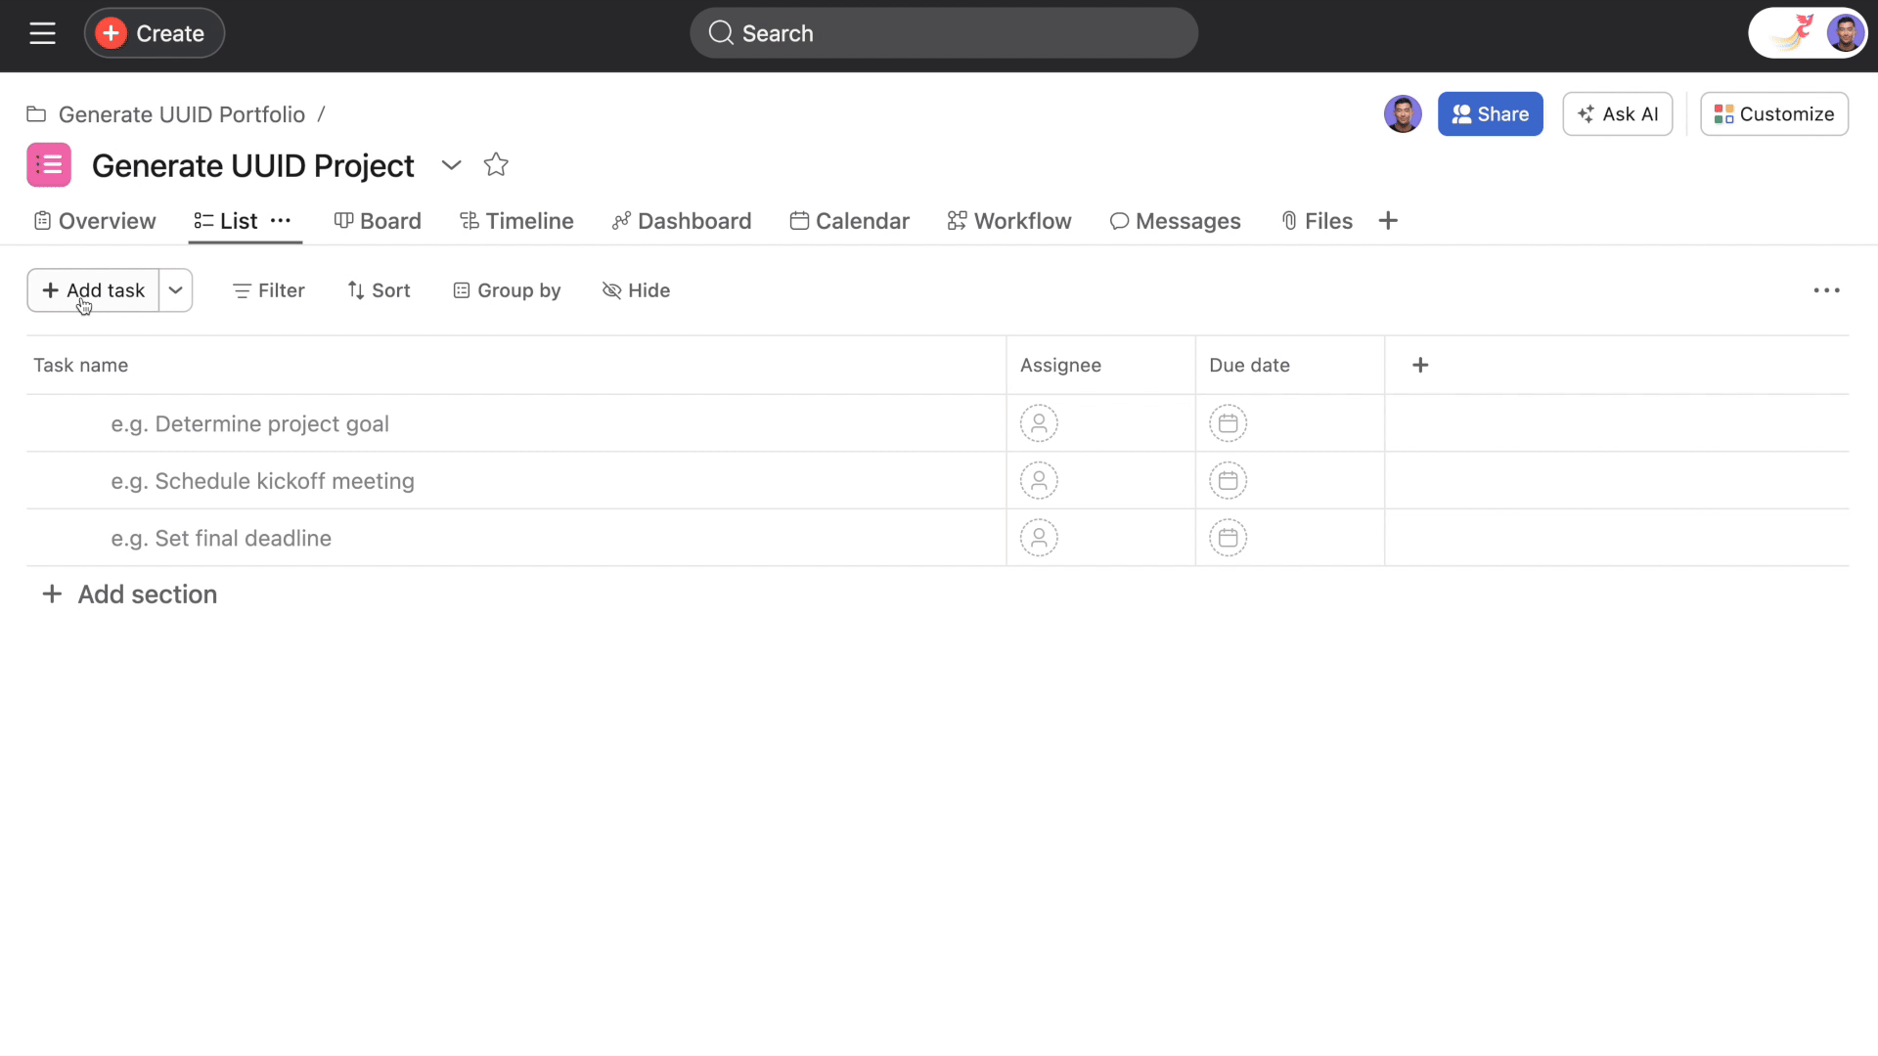The image size is (1878, 1056).
Task: Select the List tab
Action: (227, 221)
